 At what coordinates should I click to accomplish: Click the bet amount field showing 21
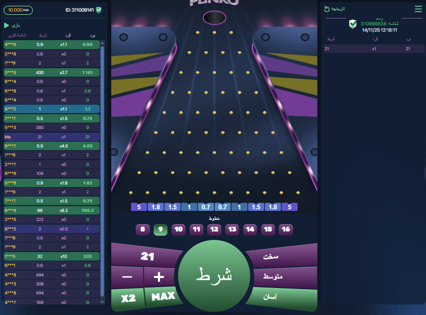147,256
